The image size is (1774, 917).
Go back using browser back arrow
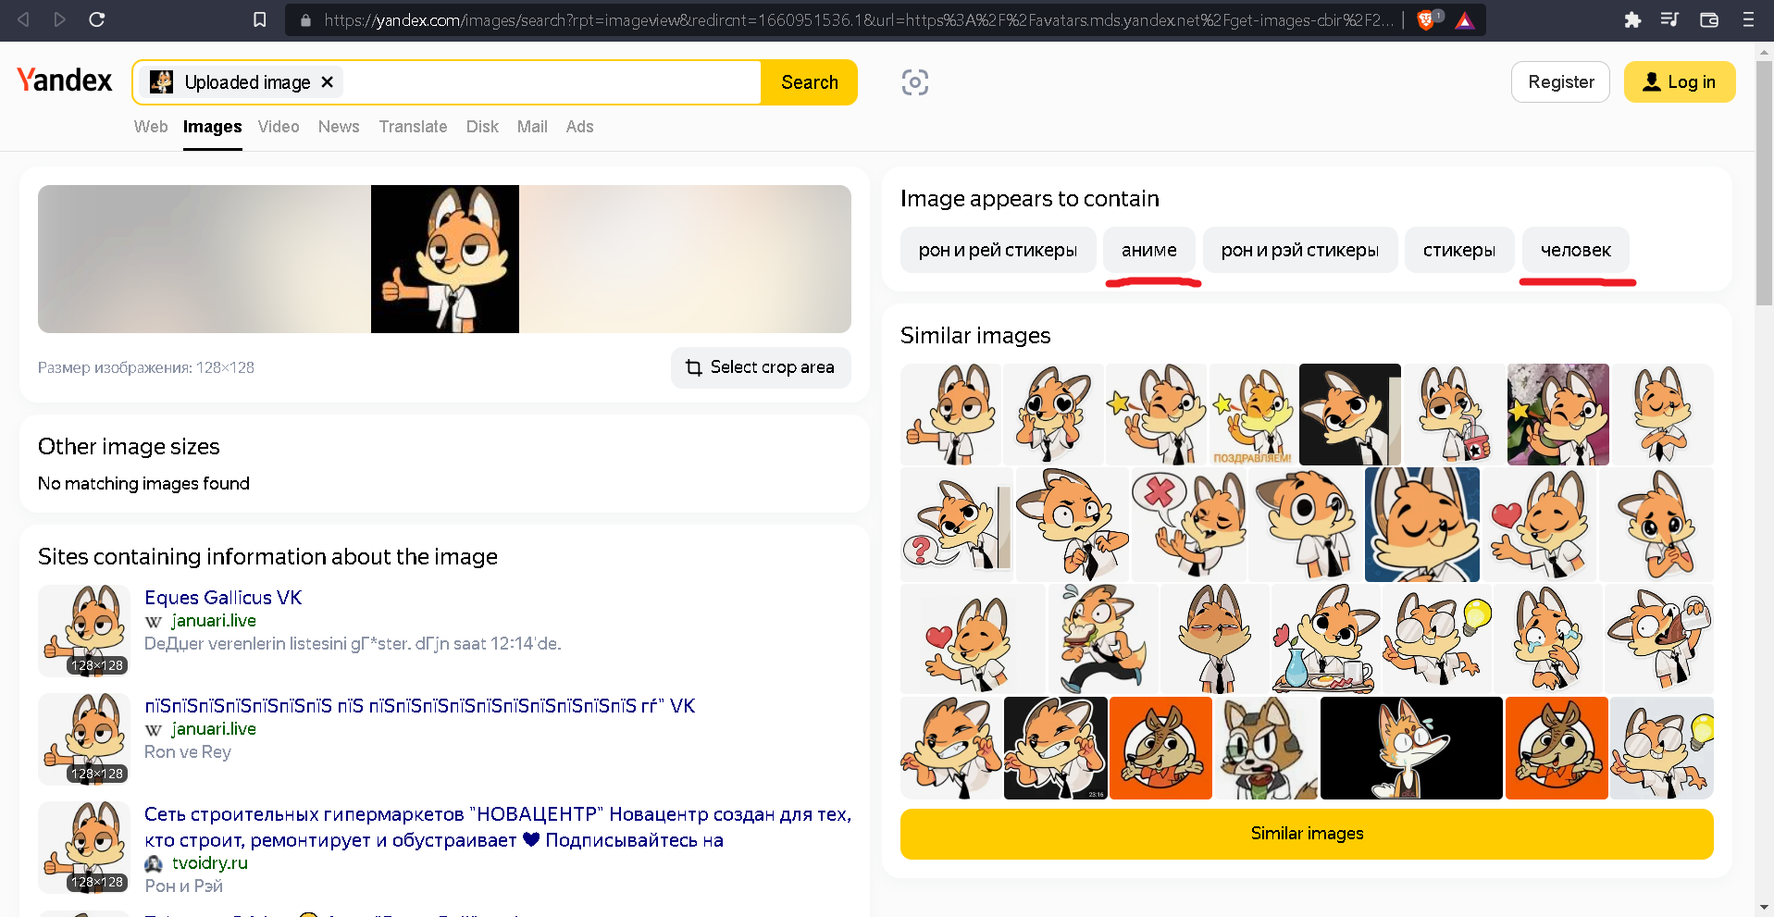click(x=24, y=19)
